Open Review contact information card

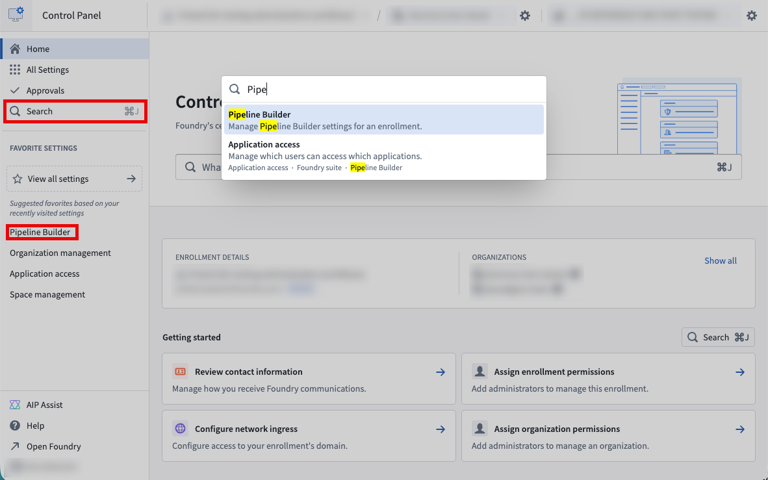pos(309,379)
